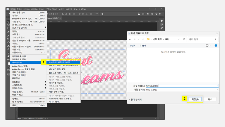This screenshot has width=225, height=127.
Task: Open the workspace layout switcher icon
Action: coord(160,14)
